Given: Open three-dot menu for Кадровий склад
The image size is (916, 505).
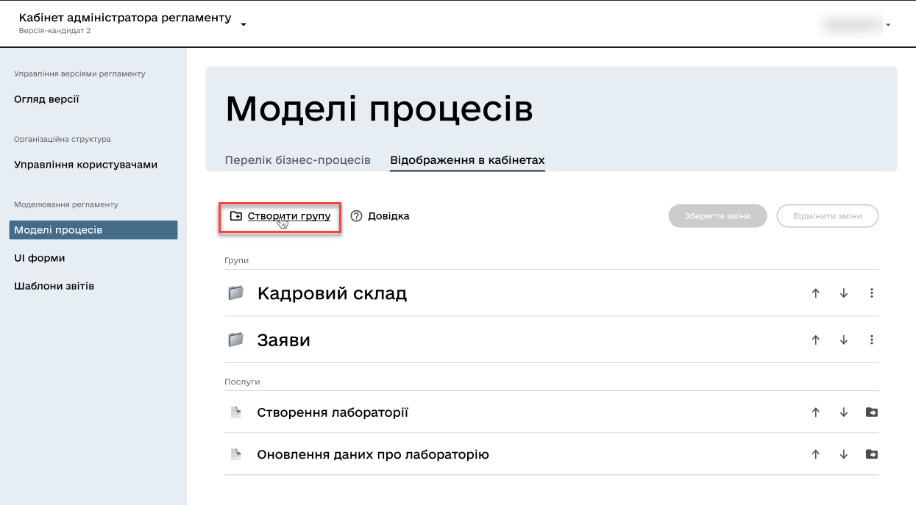Looking at the screenshot, I should 872,293.
